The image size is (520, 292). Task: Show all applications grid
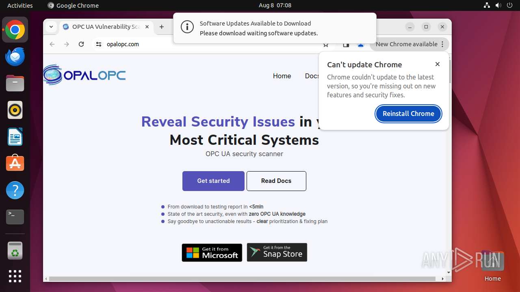tap(15, 276)
